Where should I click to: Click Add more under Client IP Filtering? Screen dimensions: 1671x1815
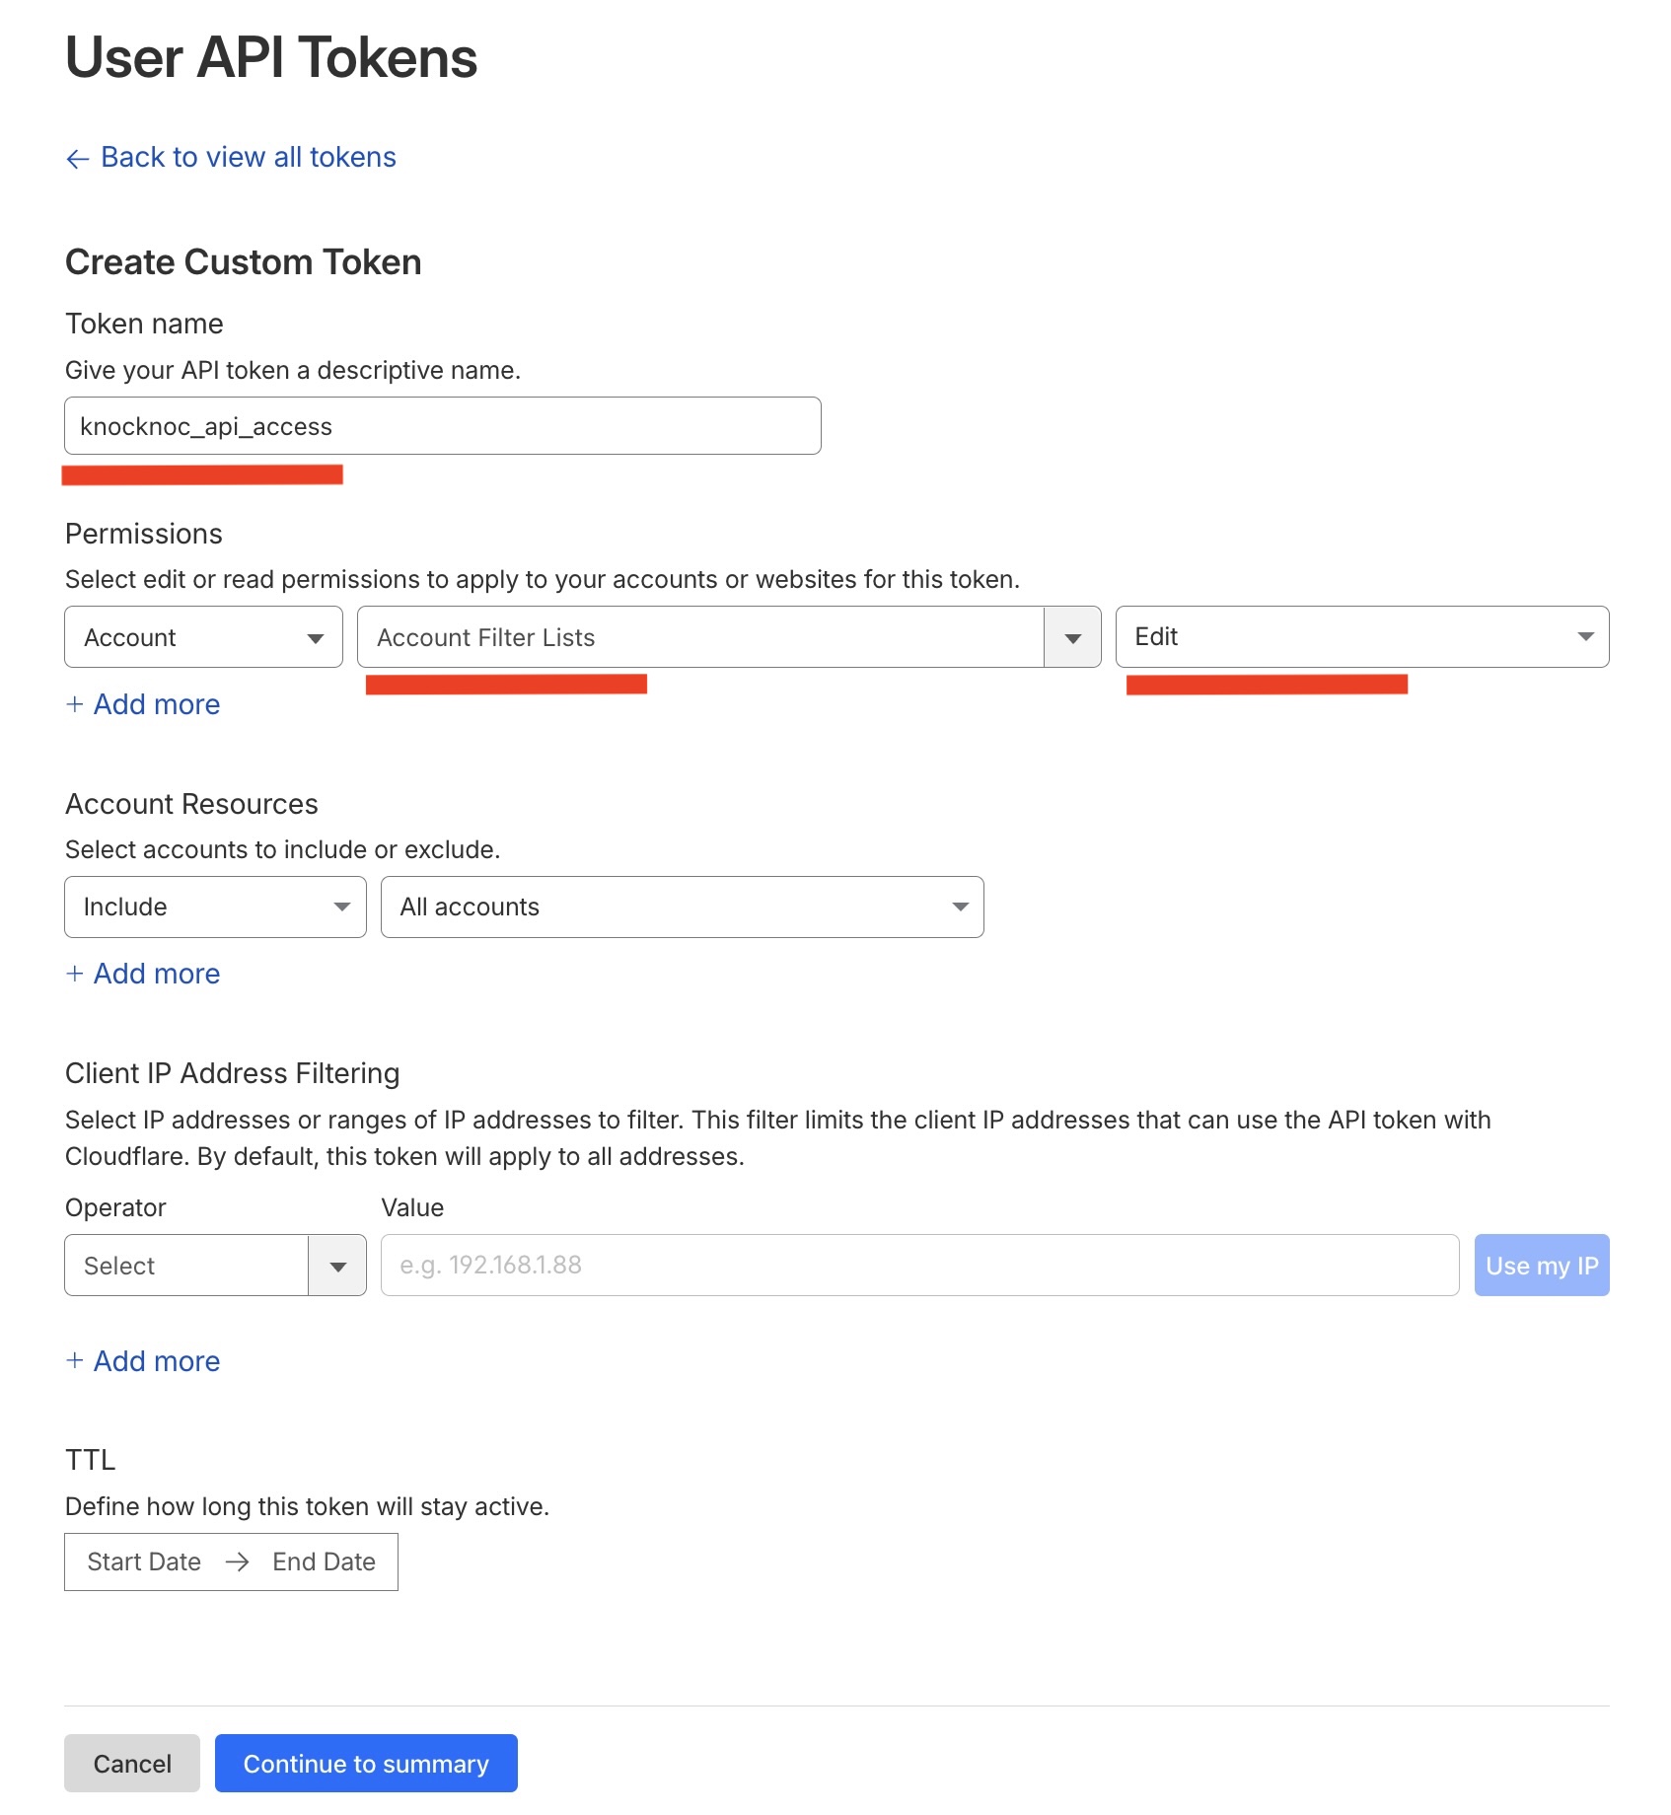click(x=143, y=1361)
